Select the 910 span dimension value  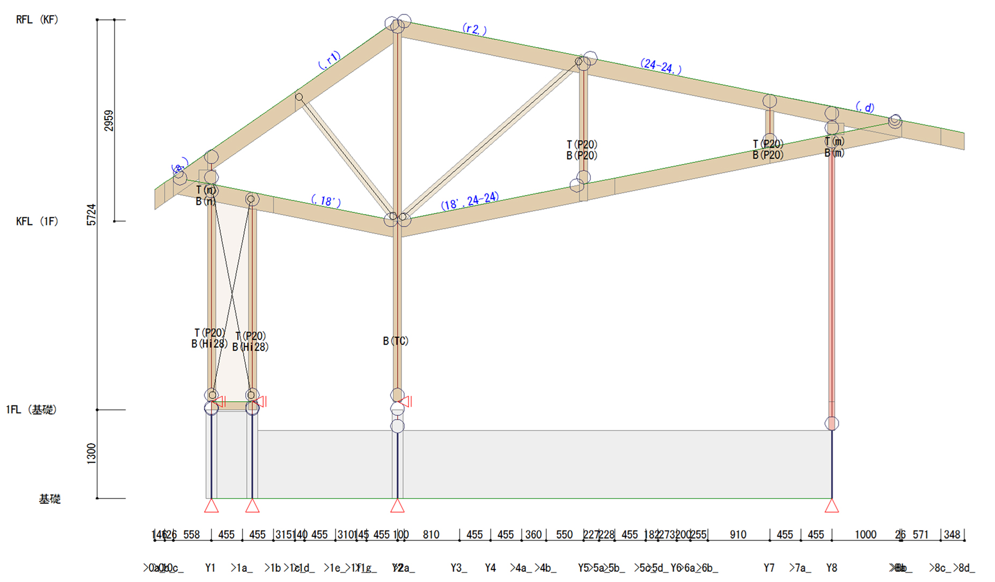(738, 535)
